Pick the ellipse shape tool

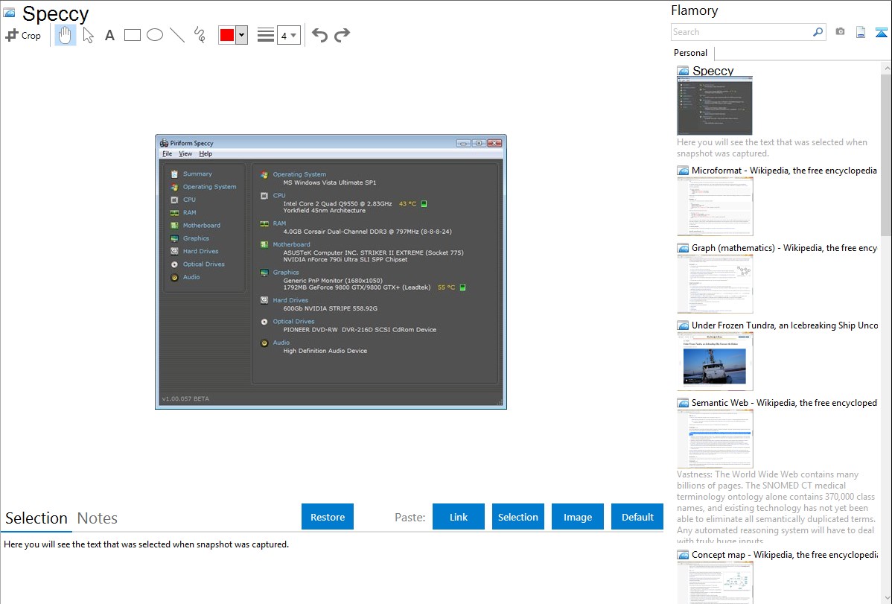(155, 35)
